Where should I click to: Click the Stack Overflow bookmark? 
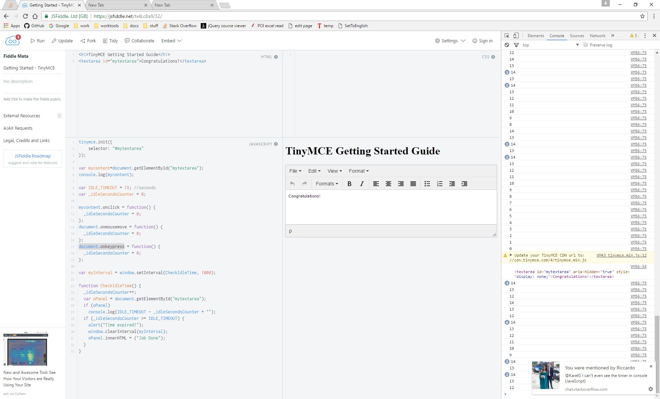[x=179, y=26]
